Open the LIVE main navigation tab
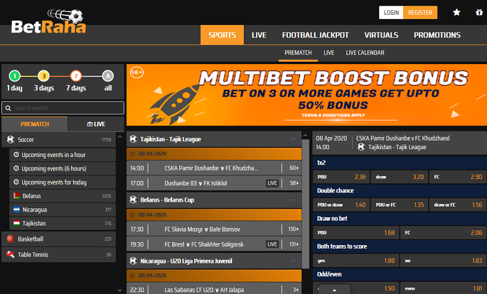Image resolution: width=487 pixels, height=294 pixels. point(259,35)
